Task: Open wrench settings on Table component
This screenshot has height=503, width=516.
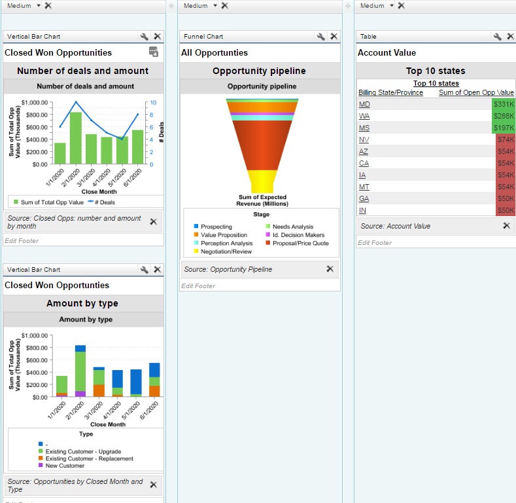Action: (x=497, y=37)
